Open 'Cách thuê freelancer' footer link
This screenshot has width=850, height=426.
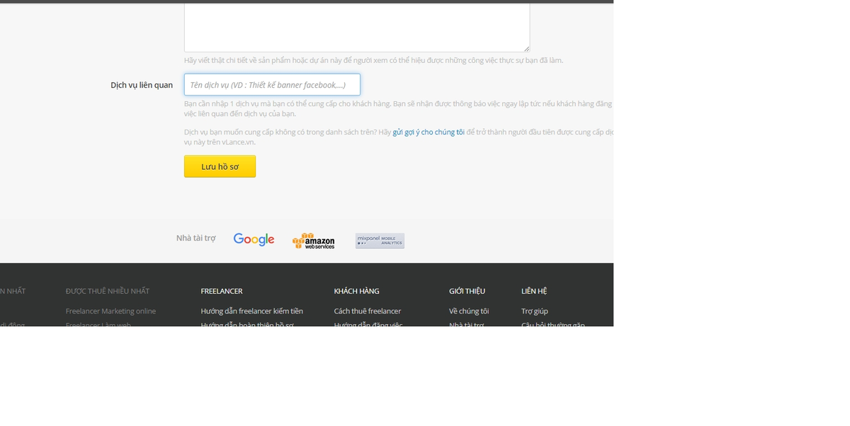click(367, 311)
